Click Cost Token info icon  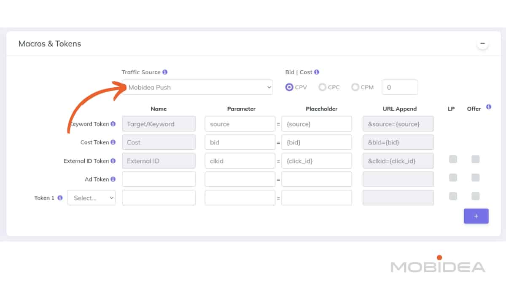click(113, 142)
